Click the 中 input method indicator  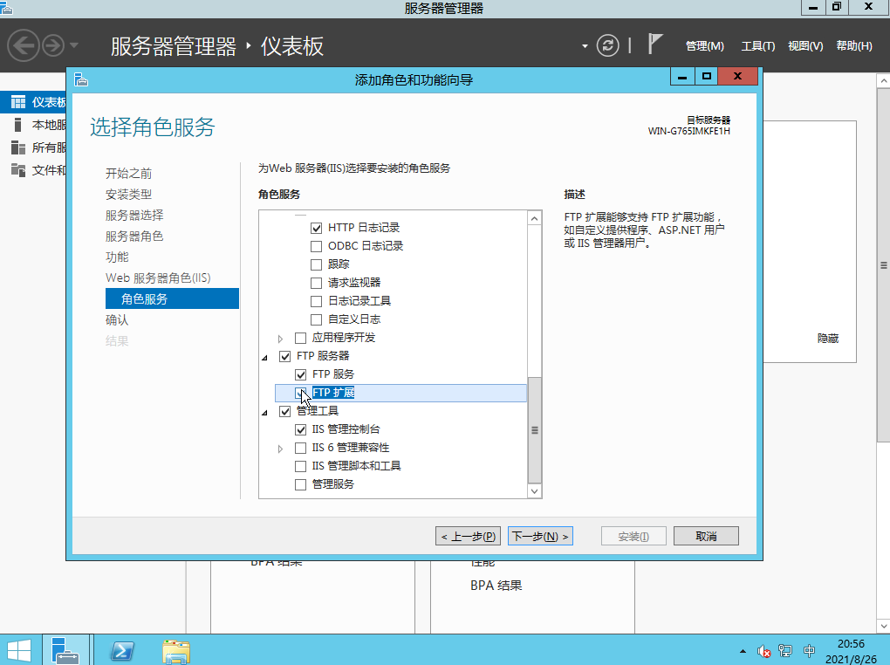pos(810,651)
